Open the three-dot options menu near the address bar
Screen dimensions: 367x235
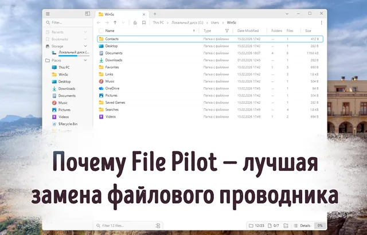321,23
